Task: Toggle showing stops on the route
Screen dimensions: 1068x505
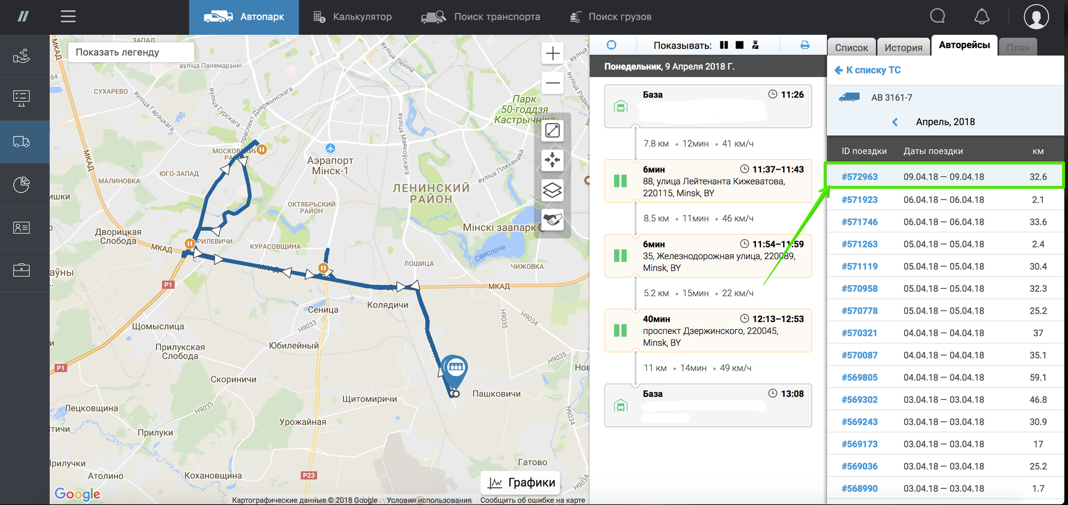Action: (x=740, y=45)
